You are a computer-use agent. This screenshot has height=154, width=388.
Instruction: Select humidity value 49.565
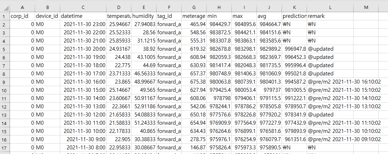pos(144,90)
